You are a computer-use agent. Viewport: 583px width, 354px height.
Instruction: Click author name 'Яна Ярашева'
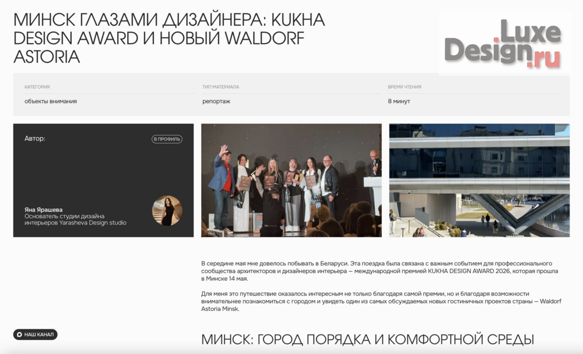point(44,210)
